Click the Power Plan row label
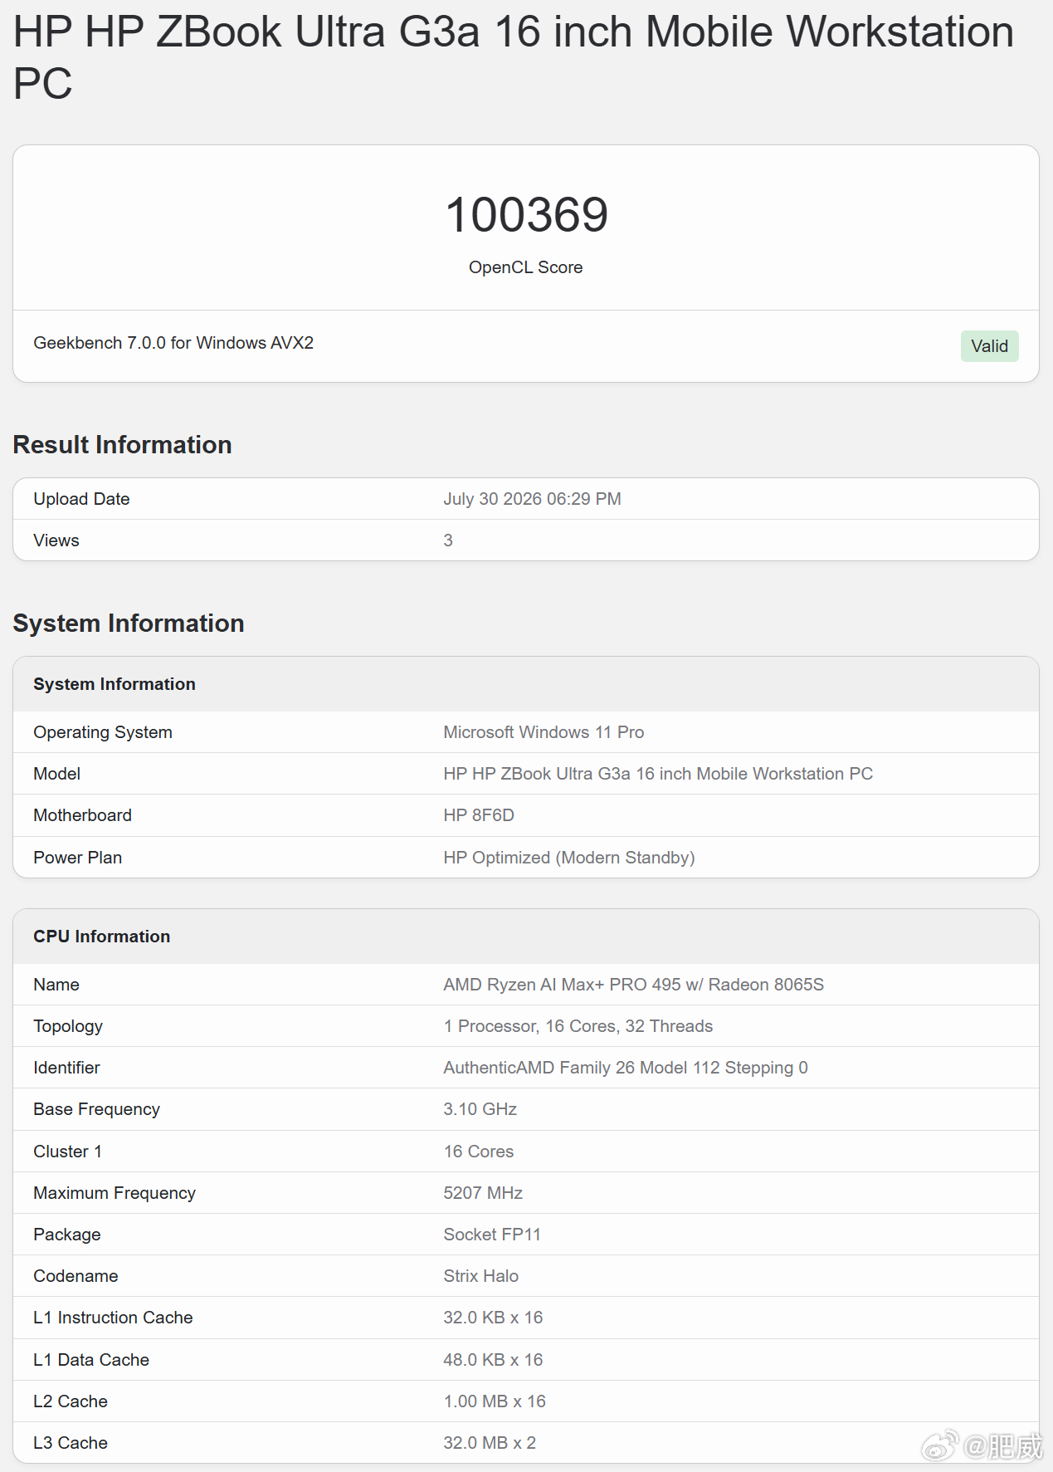This screenshot has width=1053, height=1472. (77, 858)
